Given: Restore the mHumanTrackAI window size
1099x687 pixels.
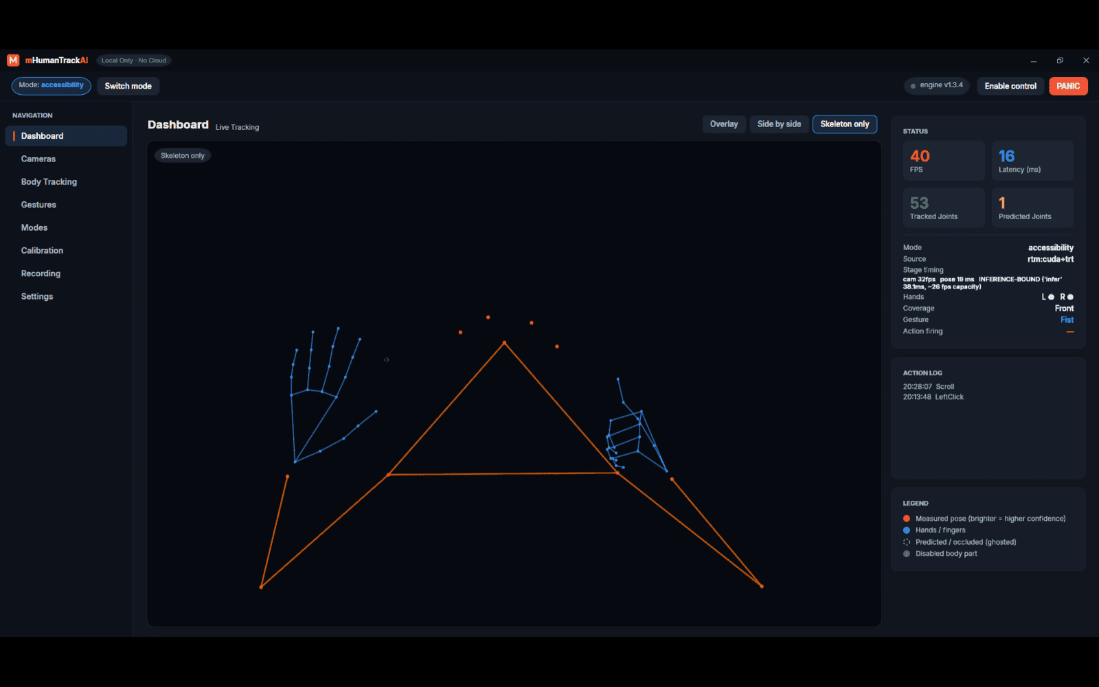Looking at the screenshot, I should (x=1060, y=60).
